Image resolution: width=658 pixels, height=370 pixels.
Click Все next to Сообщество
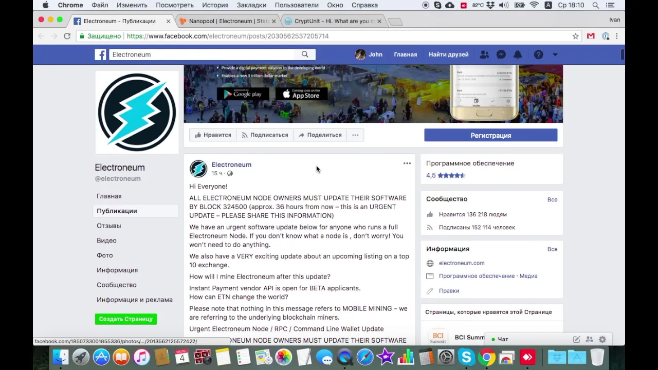pyautogui.click(x=552, y=199)
